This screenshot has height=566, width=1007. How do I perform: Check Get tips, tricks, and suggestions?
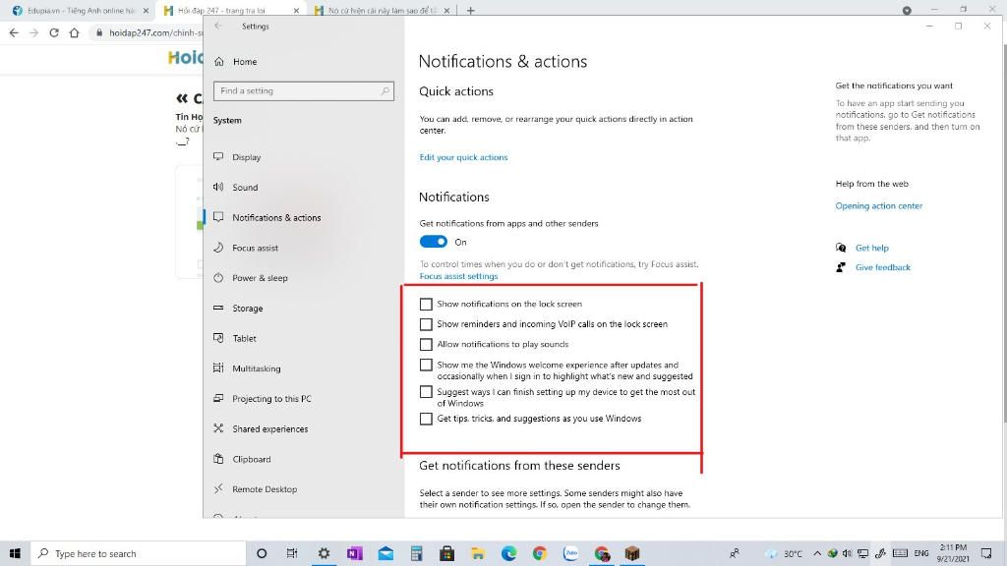[x=426, y=419]
